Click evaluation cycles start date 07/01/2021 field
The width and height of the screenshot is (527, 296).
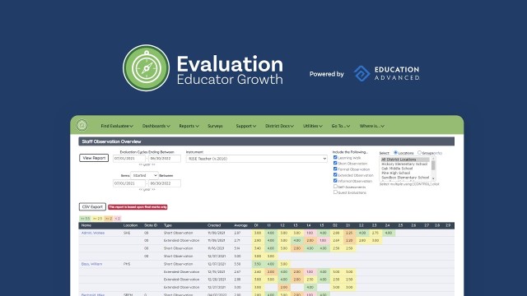[129, 159]
